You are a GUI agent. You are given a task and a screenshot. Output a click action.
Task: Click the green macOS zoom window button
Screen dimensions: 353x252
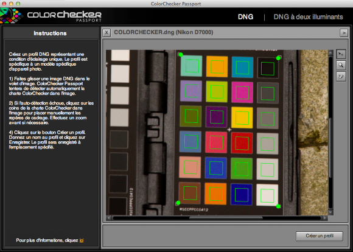pos(18,4)
